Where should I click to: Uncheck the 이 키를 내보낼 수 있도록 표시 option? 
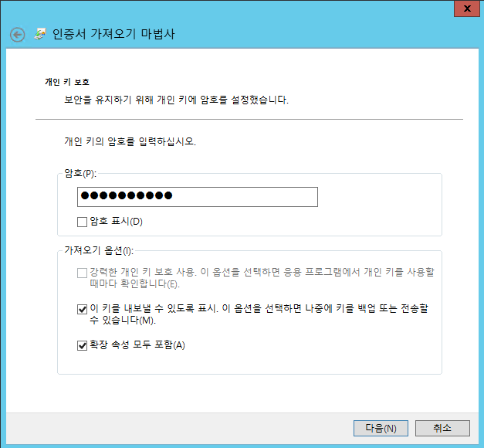coord(82,309)
